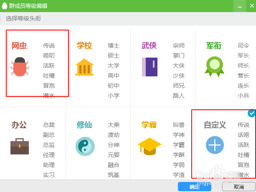Image resolution: width=256 pixels, height=192 pixels.
Task: Click the 军长 level in 军衔
Action: pyautogui.click(x=243, y=56)
